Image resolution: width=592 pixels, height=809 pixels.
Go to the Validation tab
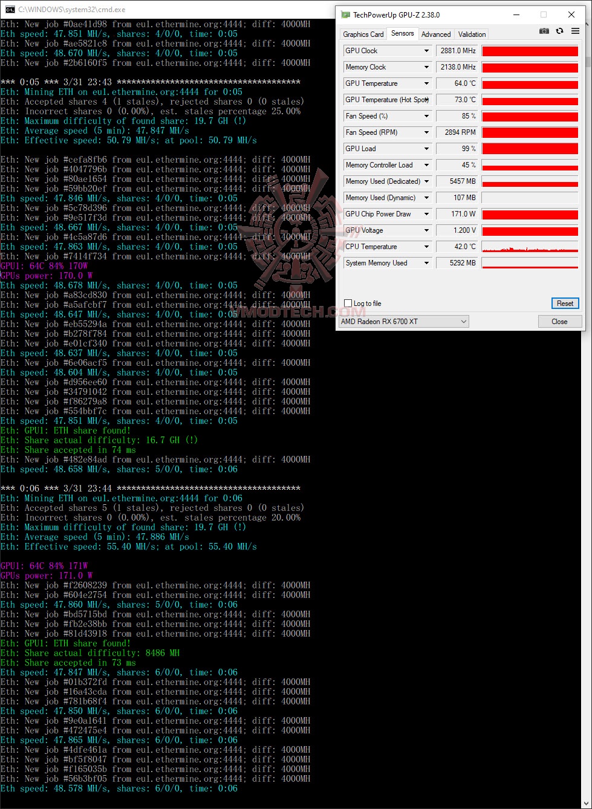(472, 34)
